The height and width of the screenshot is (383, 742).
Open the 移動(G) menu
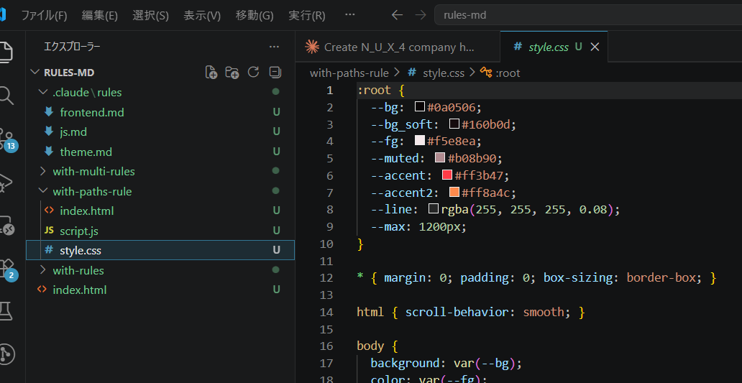pyautogui.click(x=255, y=15)
